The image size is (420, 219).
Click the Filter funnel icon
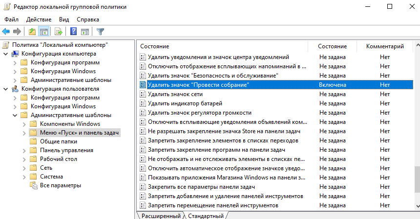[x=101, y=32]
